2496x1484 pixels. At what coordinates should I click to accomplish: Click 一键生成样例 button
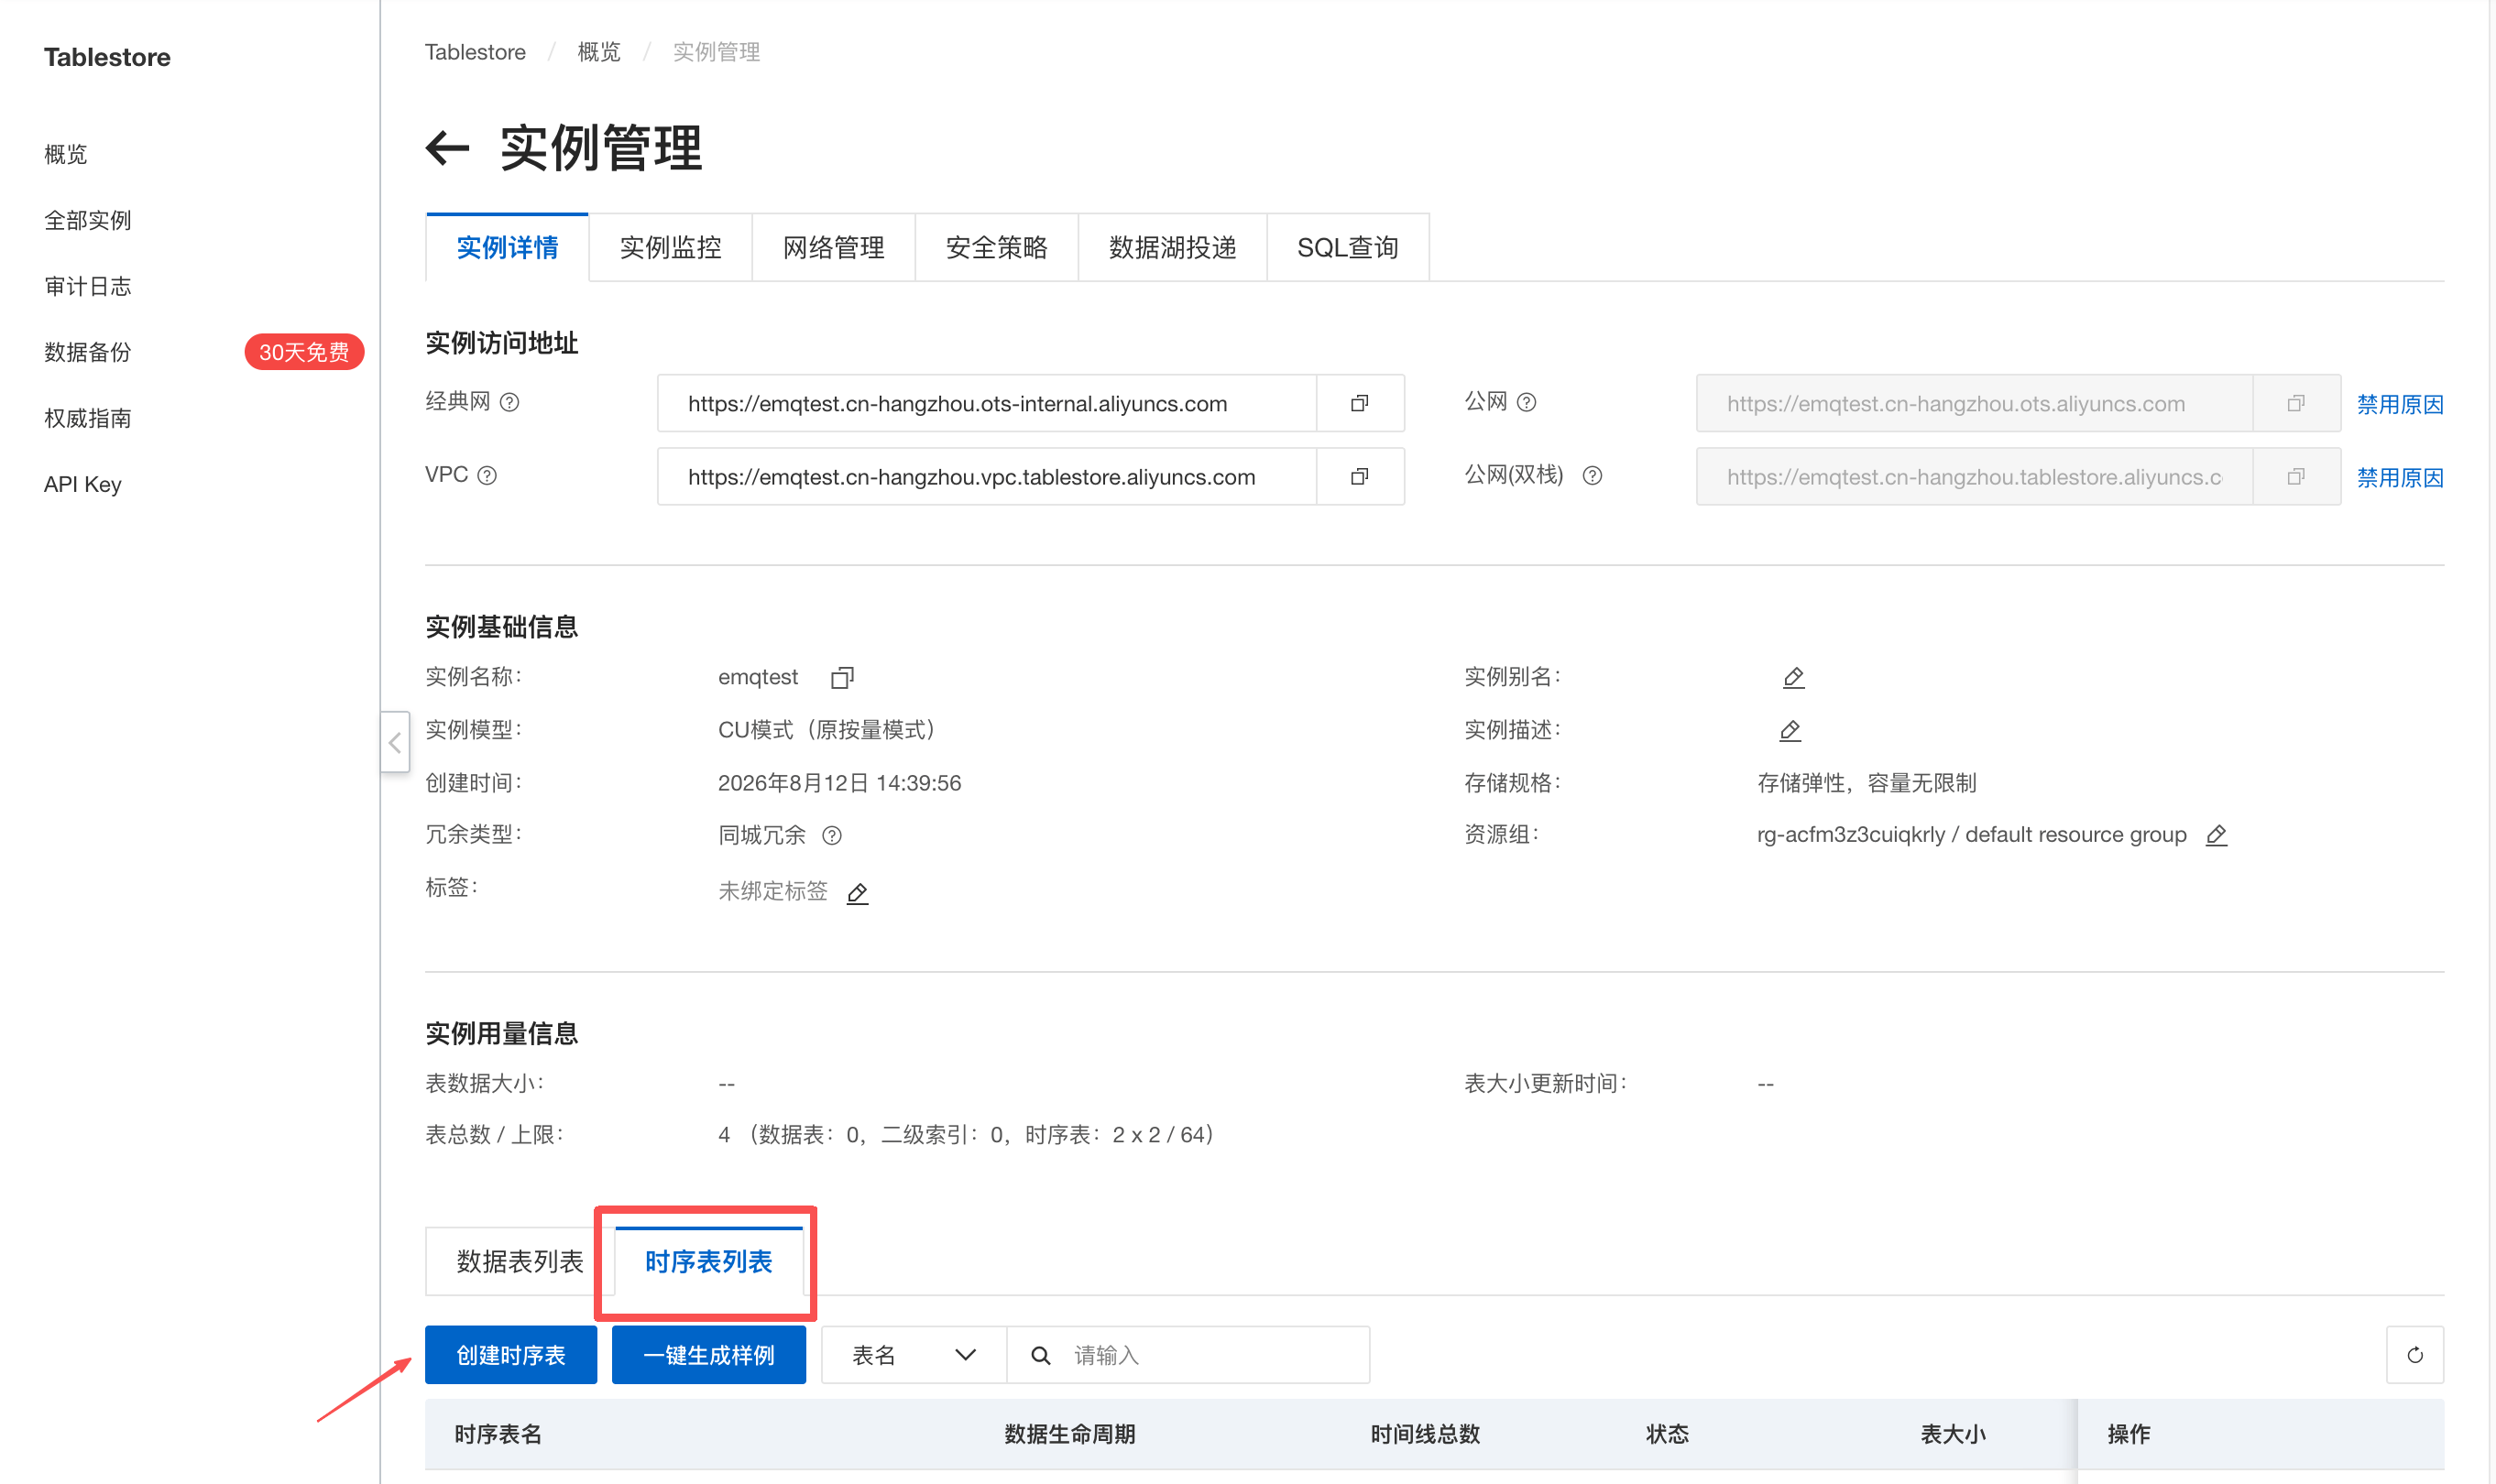point(708,1355)
